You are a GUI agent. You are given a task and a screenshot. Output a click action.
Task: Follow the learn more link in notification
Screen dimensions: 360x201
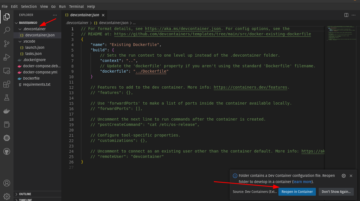click(x=302, y=182)
